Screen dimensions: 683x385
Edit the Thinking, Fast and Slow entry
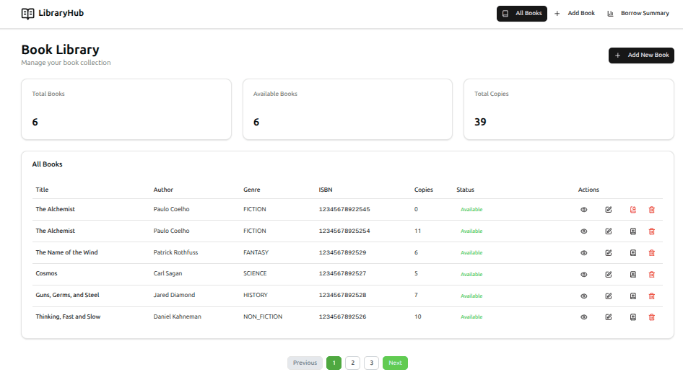point(609,317)
